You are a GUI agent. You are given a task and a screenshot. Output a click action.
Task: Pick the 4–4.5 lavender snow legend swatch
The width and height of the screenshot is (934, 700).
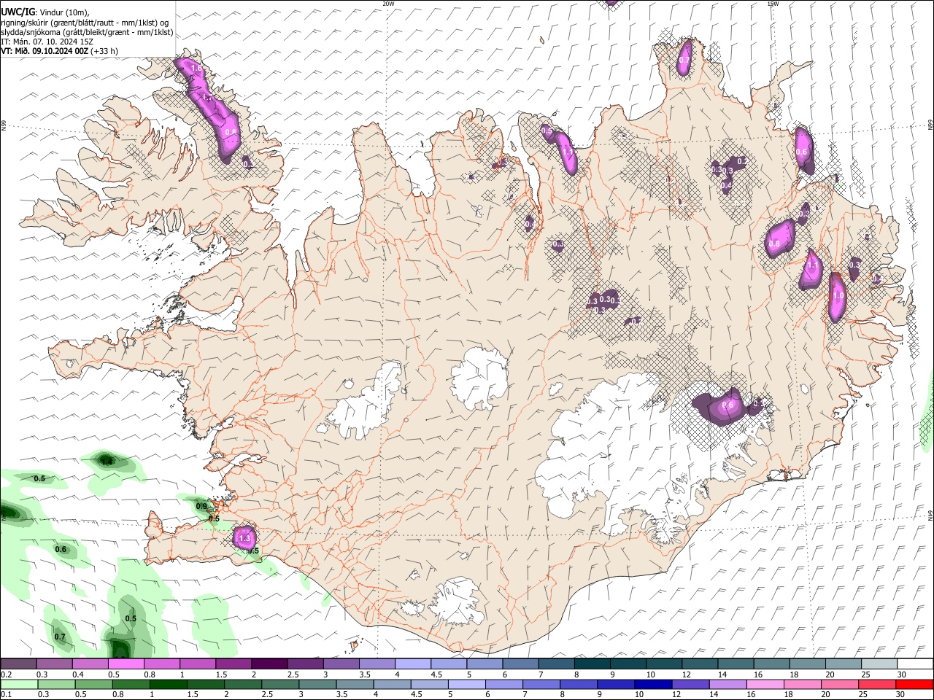coord(413,664)
